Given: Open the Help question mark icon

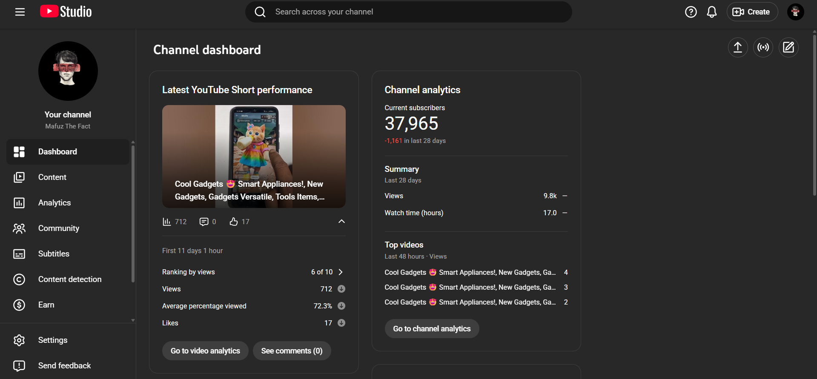Looking at the screenshot, I should [x=691, y=12].
